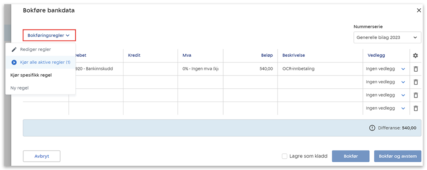Open Vedlegg dropdown on last row
The image size is (427, 170).
click(x=403, y=108)
